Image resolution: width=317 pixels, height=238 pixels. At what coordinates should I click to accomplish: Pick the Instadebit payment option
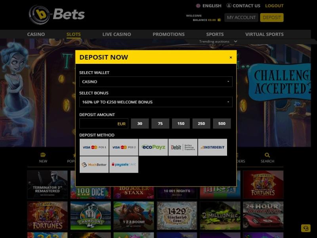[x=212, y=147]
